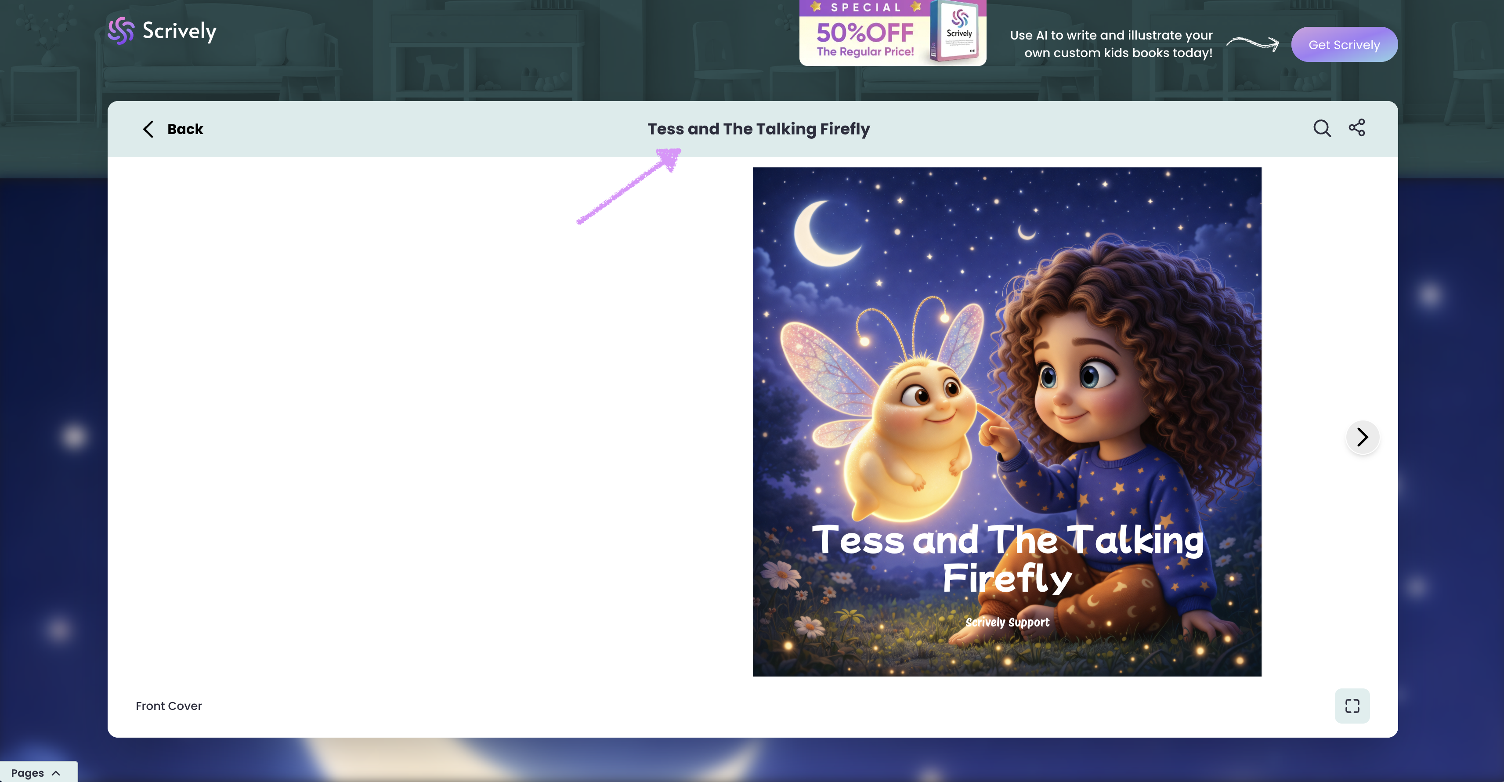Enter fullscreen view mode
Viewport: 1504px width, 782px height.
click(1352, 706)
